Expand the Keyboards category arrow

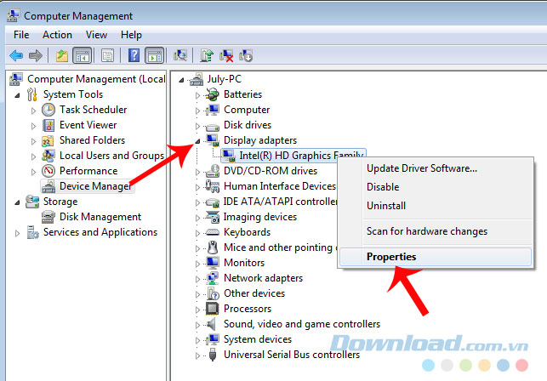click(197, 233)
